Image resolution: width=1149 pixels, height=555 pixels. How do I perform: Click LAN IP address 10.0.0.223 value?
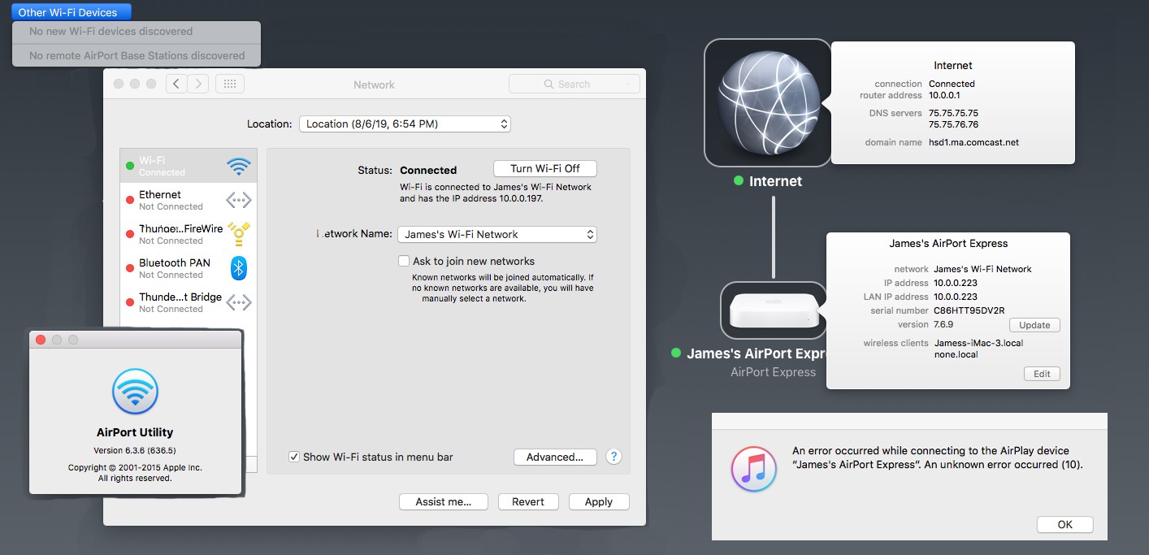956,297
